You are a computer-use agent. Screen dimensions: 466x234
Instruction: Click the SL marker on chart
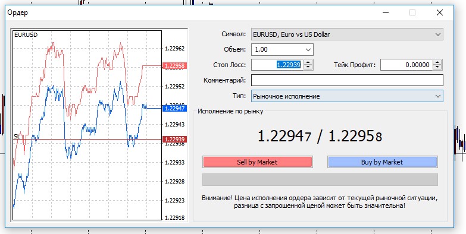point(17,137)
